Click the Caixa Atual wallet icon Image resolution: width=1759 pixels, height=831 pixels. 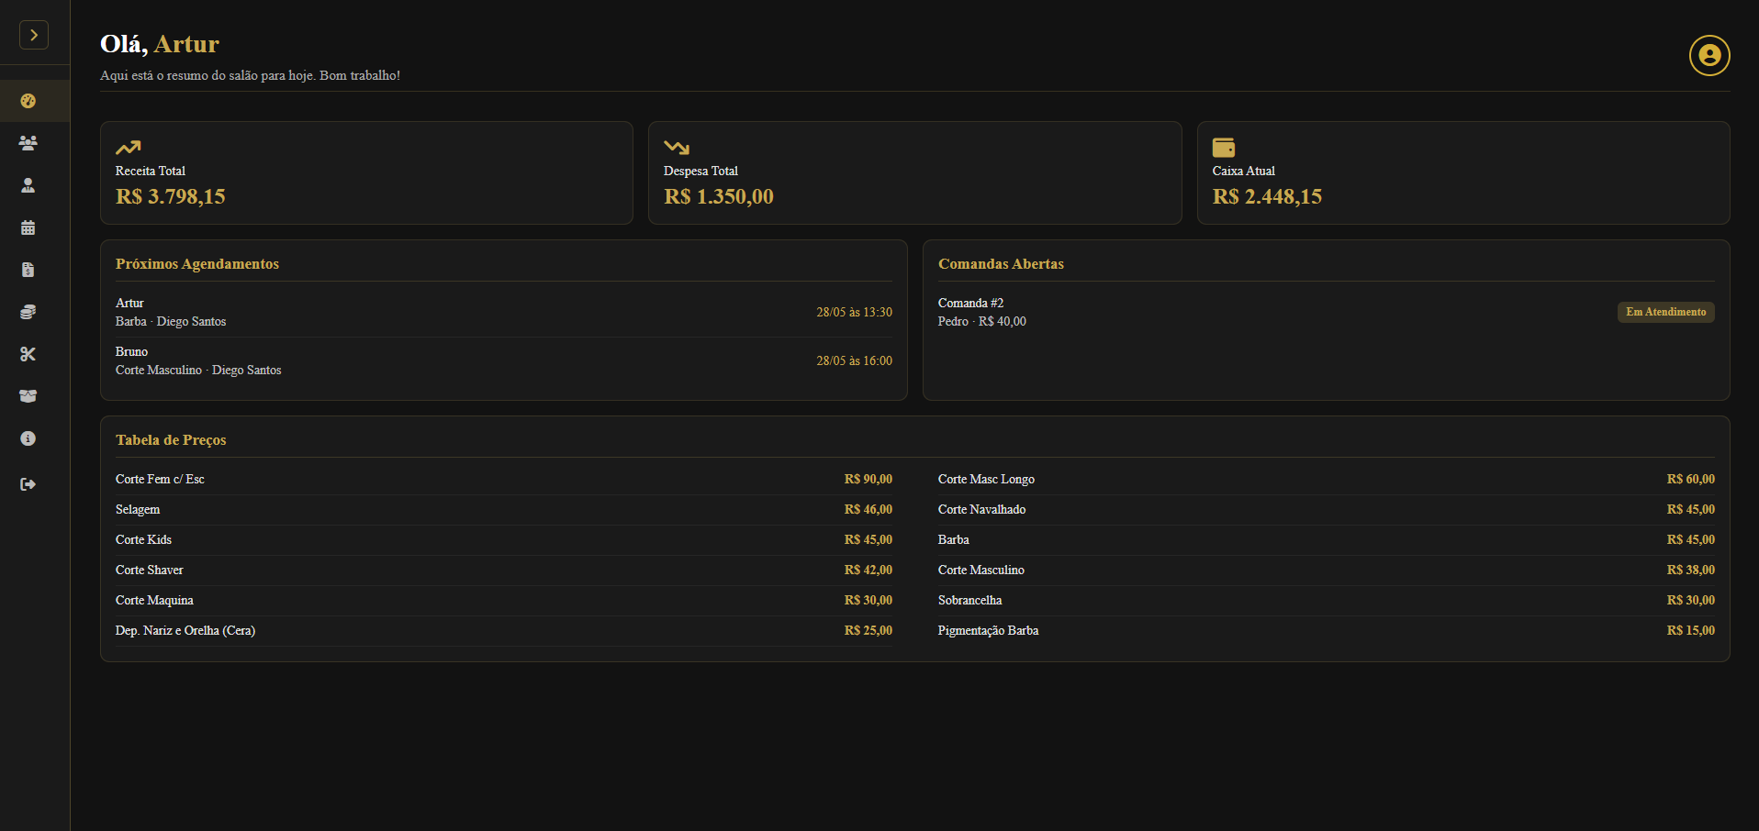(x=1224, y=148)
